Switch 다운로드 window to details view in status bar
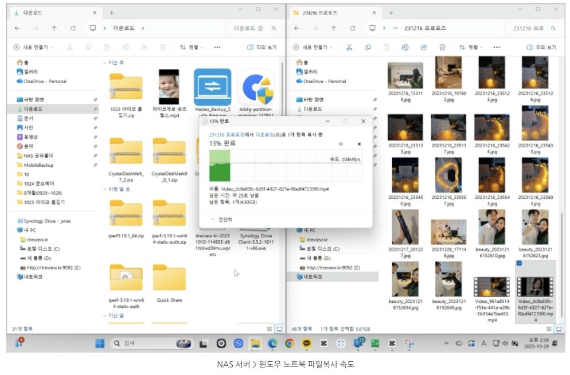Viewport: 570px width, 375px height. point(270,329)
